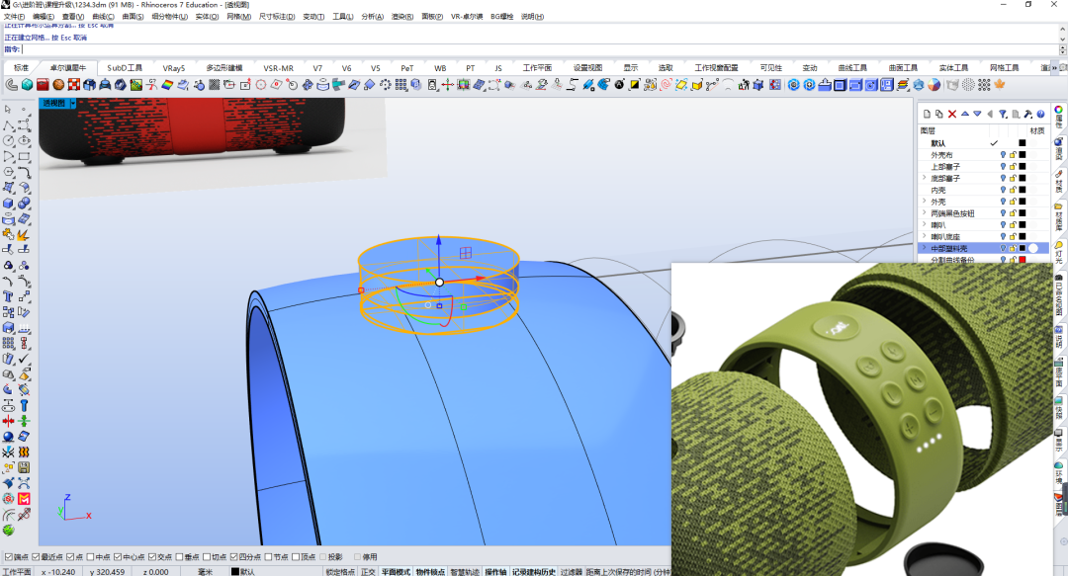The width and height of the screenshot is (1068, 576).
Task: Click the layer filter funnel icon
Action: 1003,114
